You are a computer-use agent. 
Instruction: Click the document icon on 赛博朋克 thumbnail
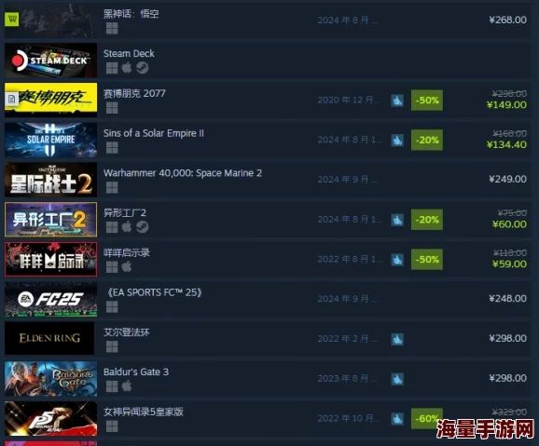click(x=12, y=100)
